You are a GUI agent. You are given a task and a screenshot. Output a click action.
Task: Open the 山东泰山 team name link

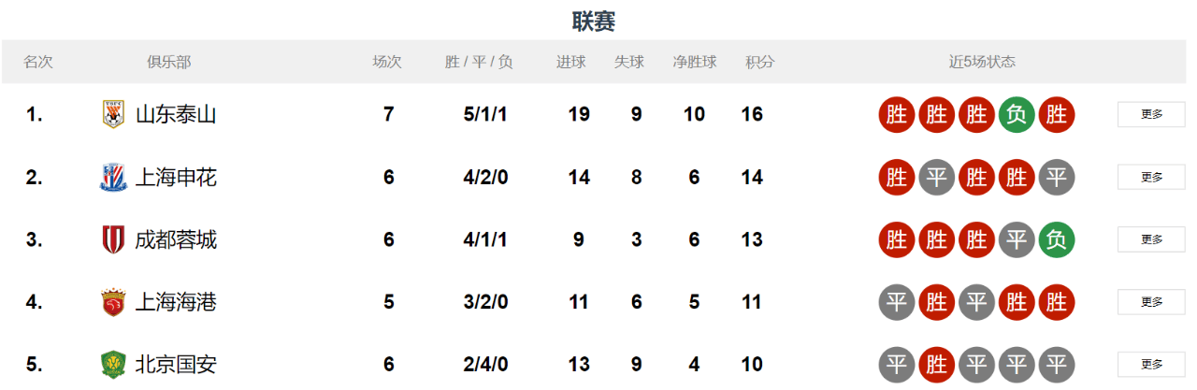(176, 114)
